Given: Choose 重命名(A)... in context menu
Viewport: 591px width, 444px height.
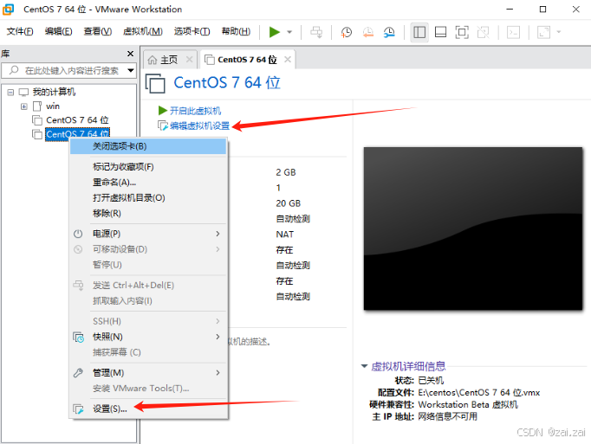Looking at the screenshot, I should click(148, 183).
